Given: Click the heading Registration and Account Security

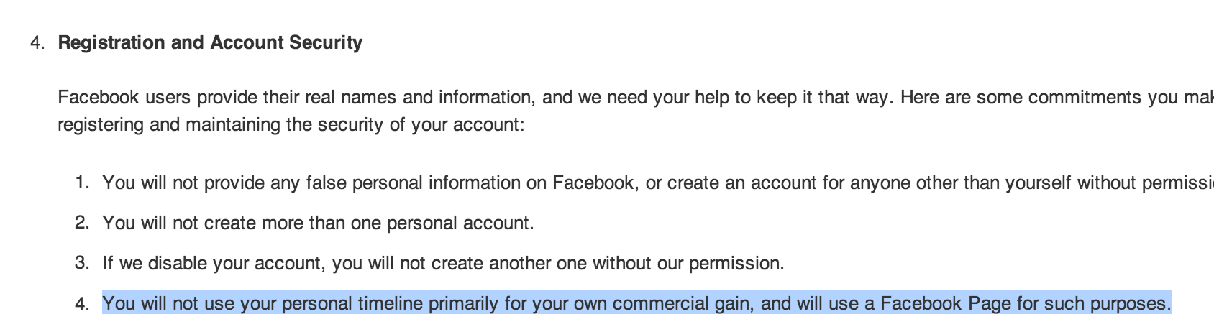Looking at the screenshot, I should 210,42.
